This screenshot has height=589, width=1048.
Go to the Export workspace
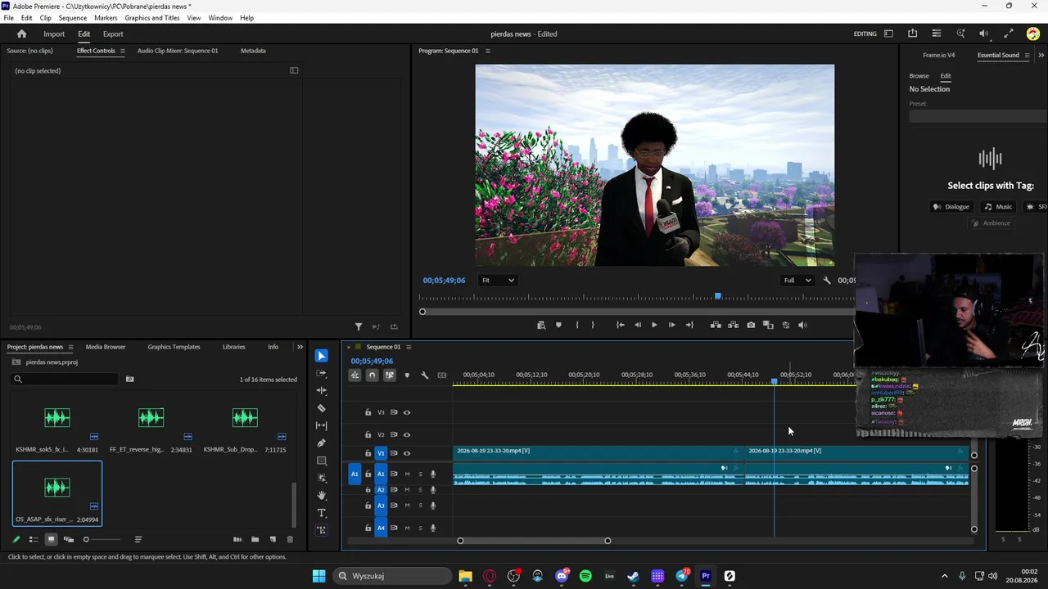(x=113, y=34)
